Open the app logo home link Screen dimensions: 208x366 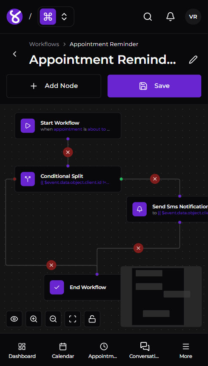(x=14, y=16)
